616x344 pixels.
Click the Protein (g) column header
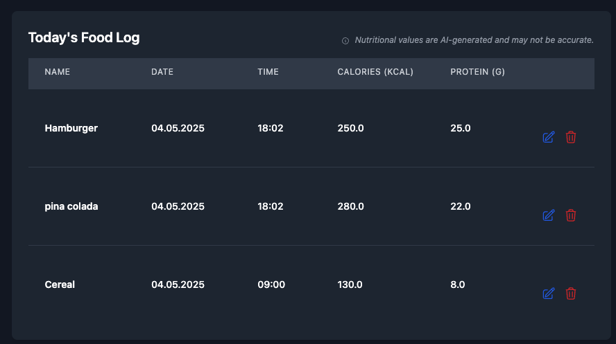click(x=477, y=72)
